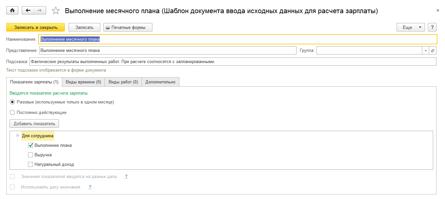Click the Home icon button
Viewport: 445px width, 199px height.
(13, 11)
